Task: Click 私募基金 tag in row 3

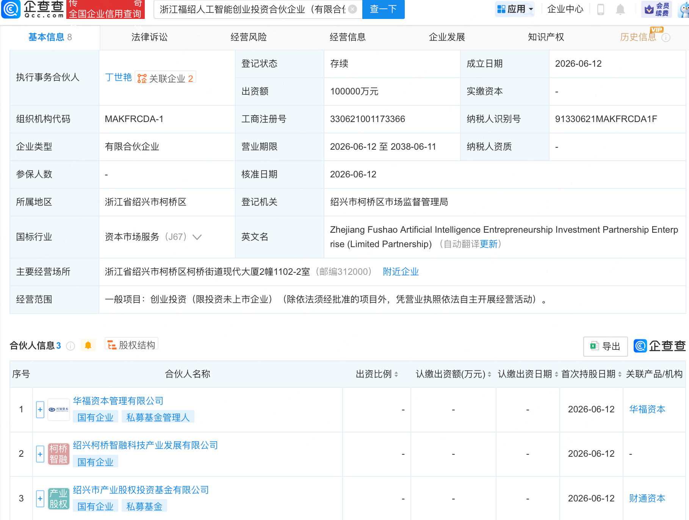Action: 144,506
